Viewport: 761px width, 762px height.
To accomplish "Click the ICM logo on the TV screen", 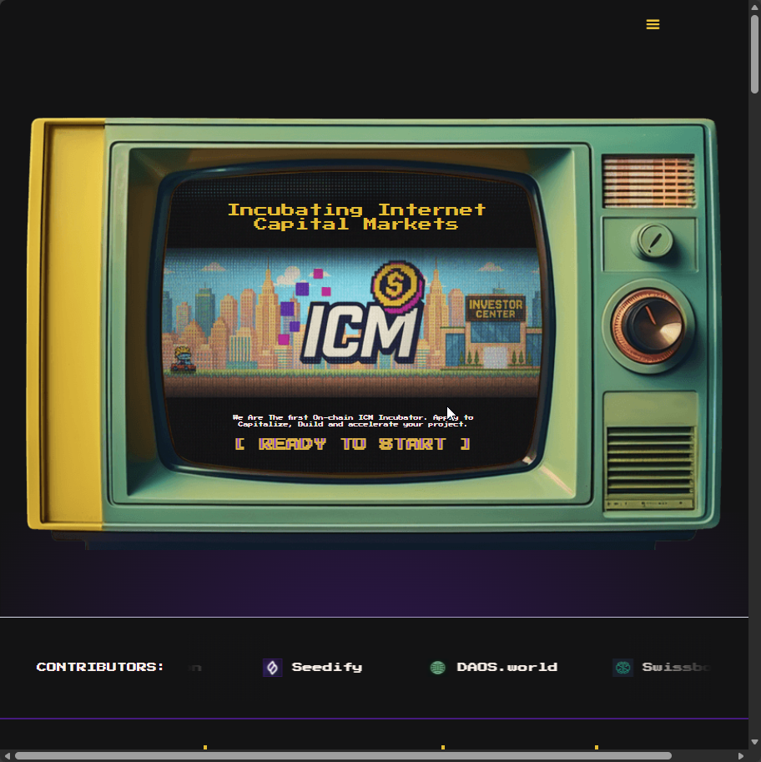I will coord(359,330).
